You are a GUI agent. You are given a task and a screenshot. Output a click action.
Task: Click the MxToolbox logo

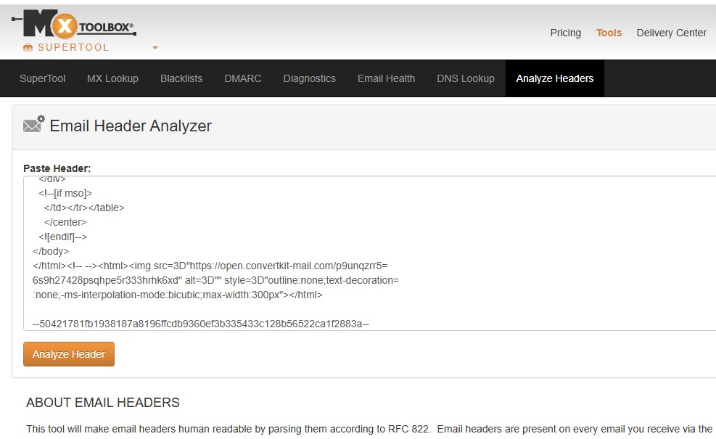click(x=74, y=24)
